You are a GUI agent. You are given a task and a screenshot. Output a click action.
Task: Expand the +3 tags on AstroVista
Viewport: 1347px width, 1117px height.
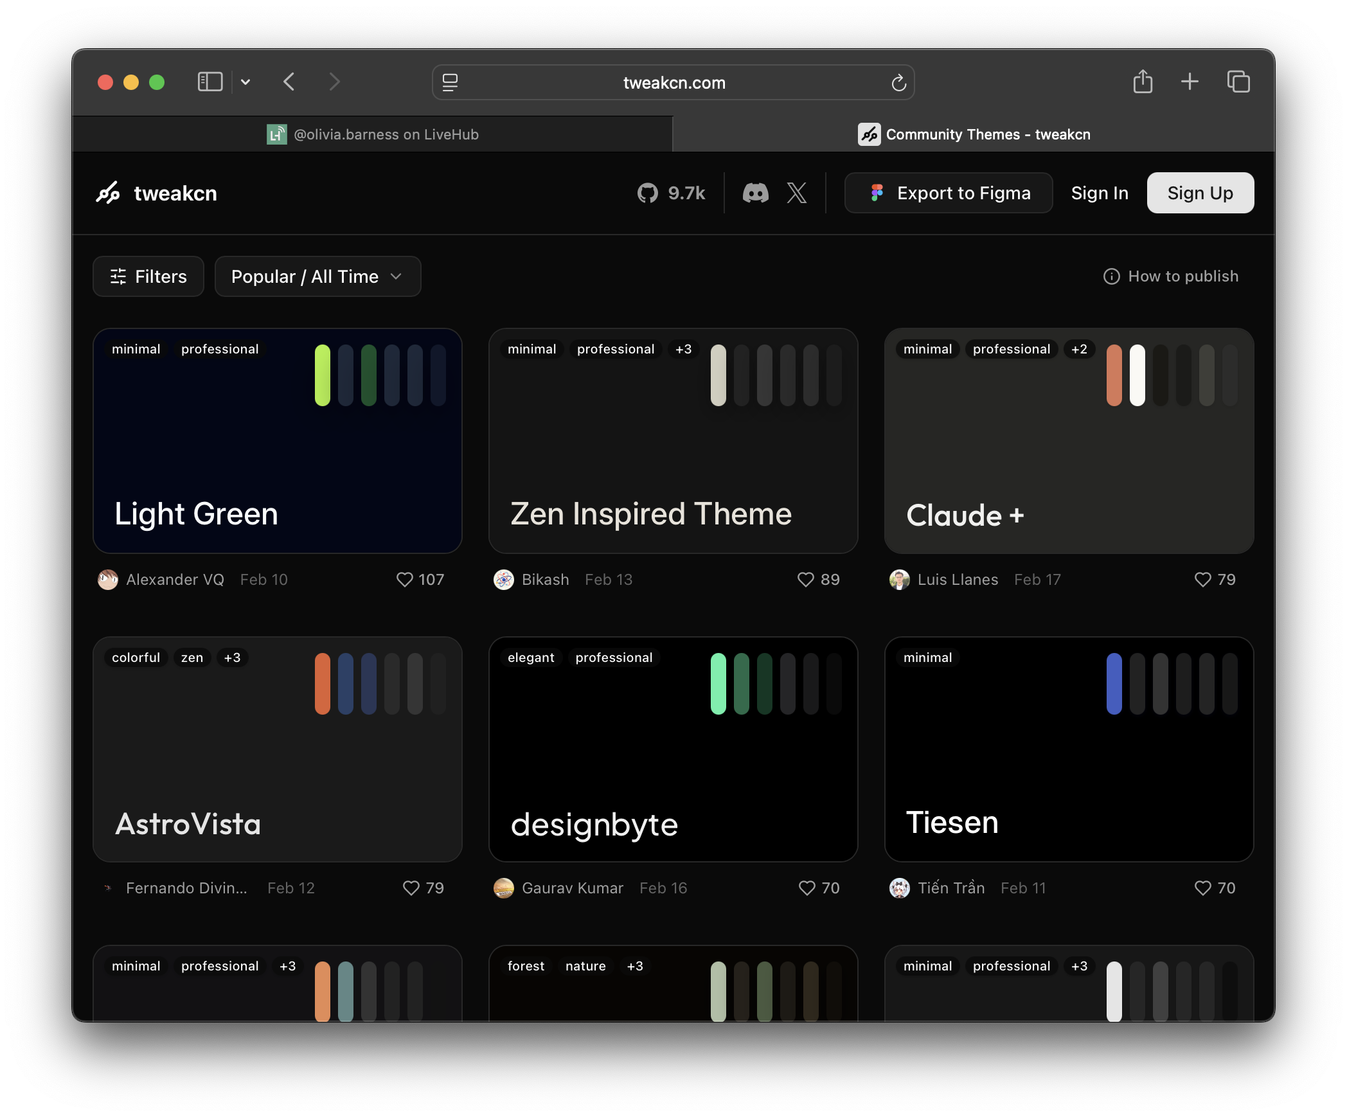pos(232,657)
